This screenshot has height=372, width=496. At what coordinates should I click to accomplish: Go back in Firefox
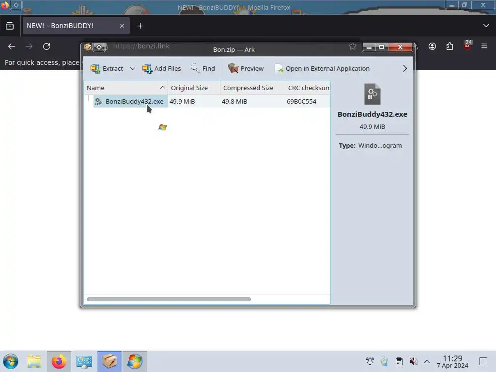point(12,46)
